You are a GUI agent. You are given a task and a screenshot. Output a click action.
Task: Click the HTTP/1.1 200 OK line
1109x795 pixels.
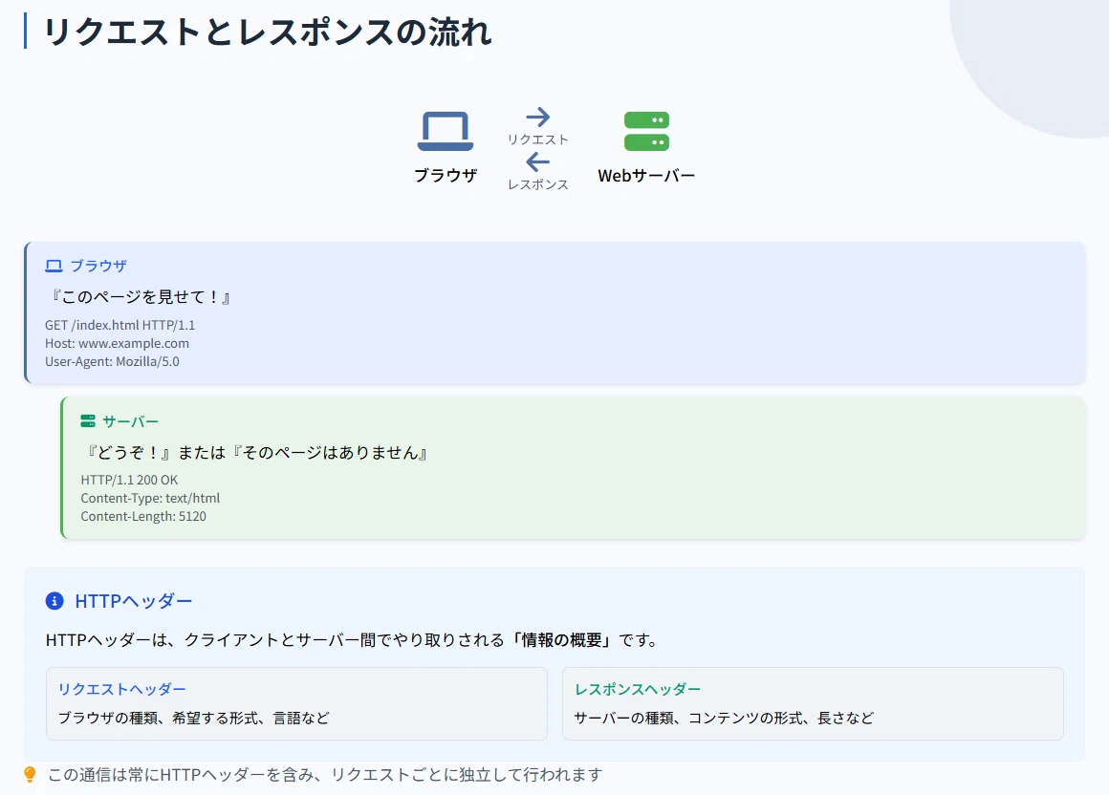[x=129, y=480]
